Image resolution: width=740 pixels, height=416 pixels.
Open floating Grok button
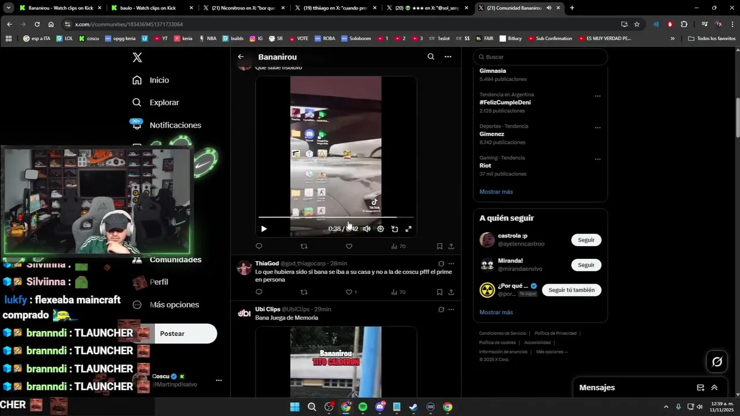coord(717,362)
